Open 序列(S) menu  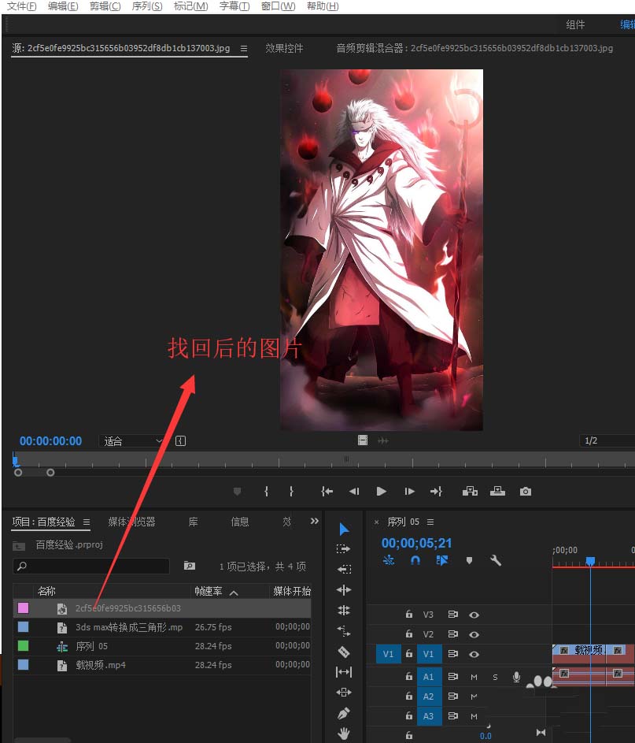point(147,6)
